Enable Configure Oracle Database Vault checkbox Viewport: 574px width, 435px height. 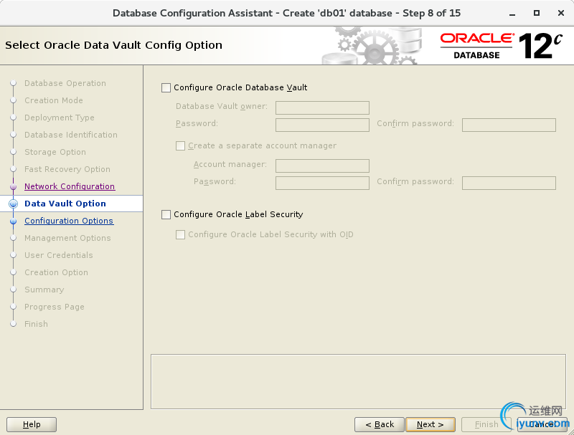pyautogui.click(x=166, y=87)
